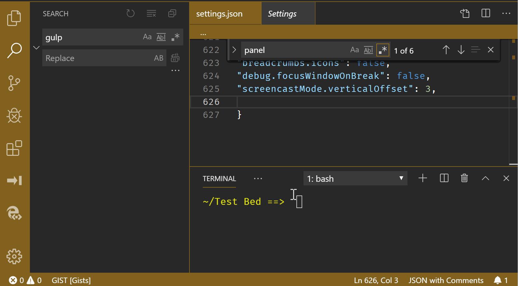
Task: Open the Manage gear menu
Action: (14, 257)
